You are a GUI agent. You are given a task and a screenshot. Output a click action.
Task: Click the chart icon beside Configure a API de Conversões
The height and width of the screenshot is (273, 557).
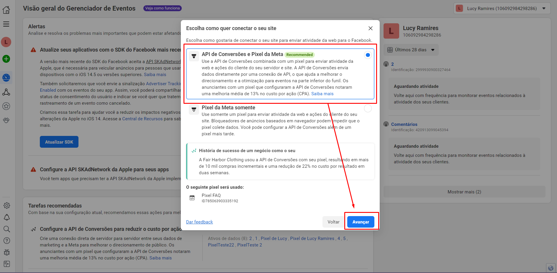coord(33,229)
